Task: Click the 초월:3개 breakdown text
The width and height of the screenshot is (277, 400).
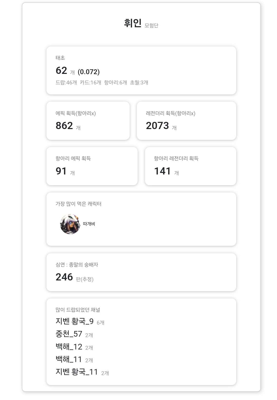Action: click(x=139, y=83)
